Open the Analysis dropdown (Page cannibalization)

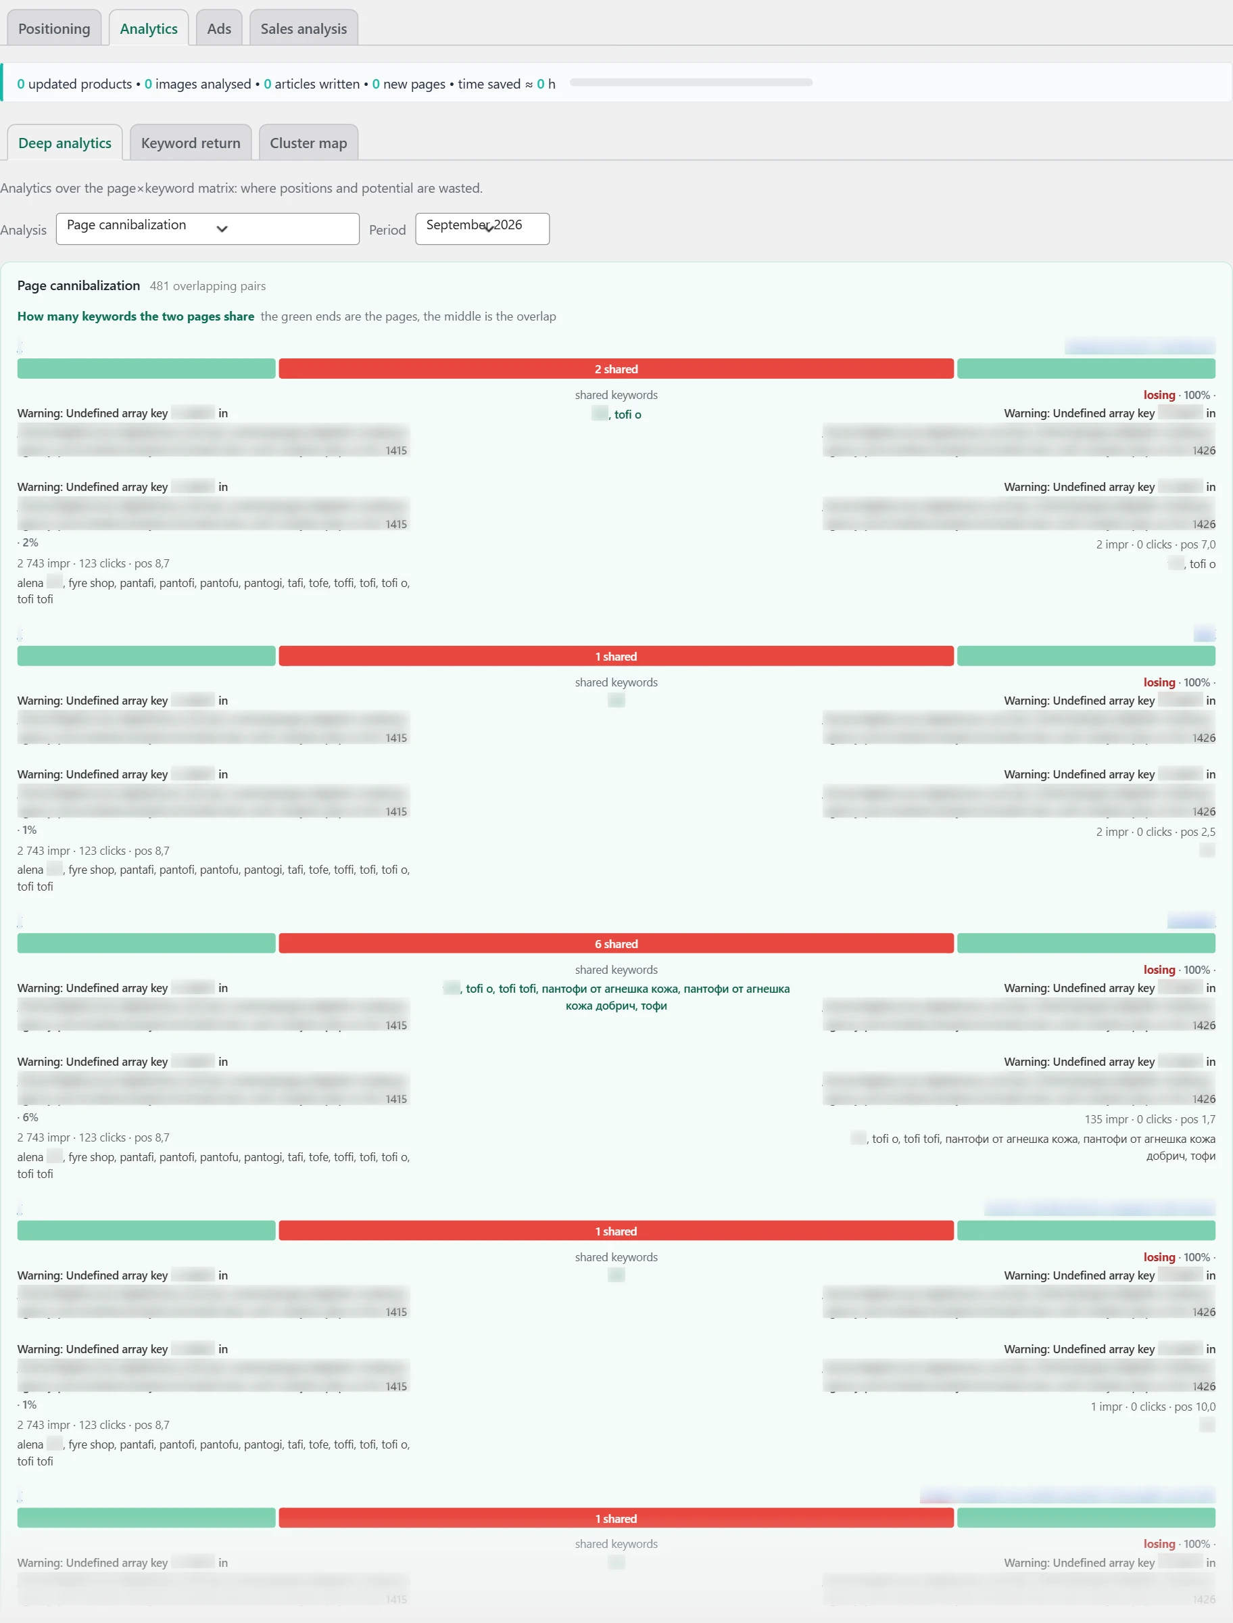pyautogui.click(x=208, y=229)
